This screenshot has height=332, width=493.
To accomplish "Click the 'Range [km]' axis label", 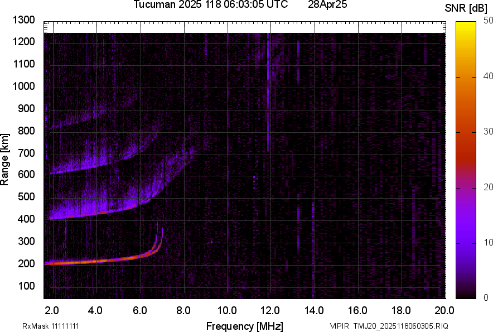I will coord(4,160).
